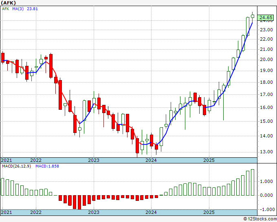Viewport: 277px width, 222px height.
Task: Click 2022 on the price chart timeline
Action: point(36,160)
